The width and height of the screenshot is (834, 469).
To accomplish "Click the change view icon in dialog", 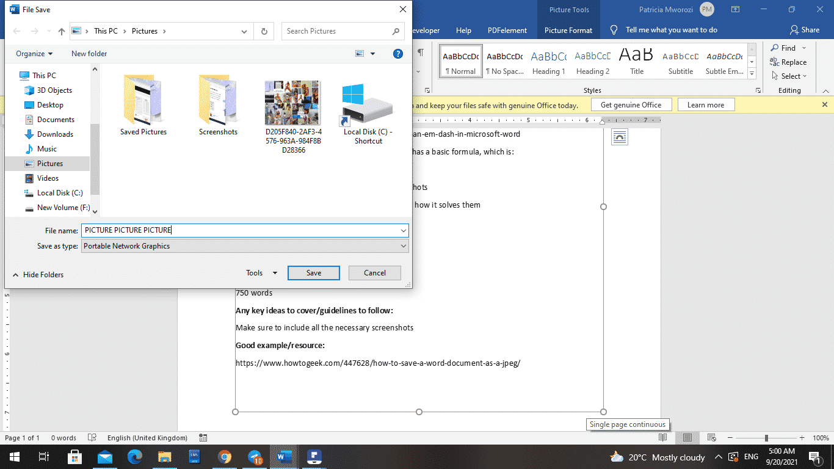I will (360, 54).
